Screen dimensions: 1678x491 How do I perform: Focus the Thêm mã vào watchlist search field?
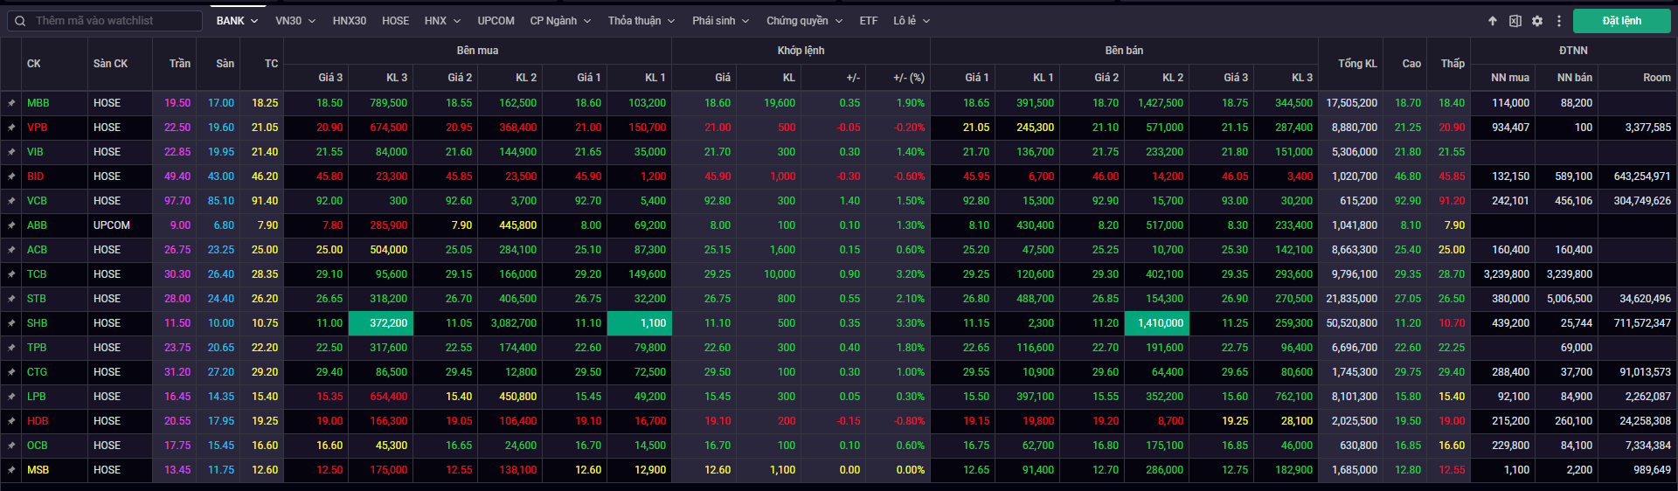pos(114,21)
